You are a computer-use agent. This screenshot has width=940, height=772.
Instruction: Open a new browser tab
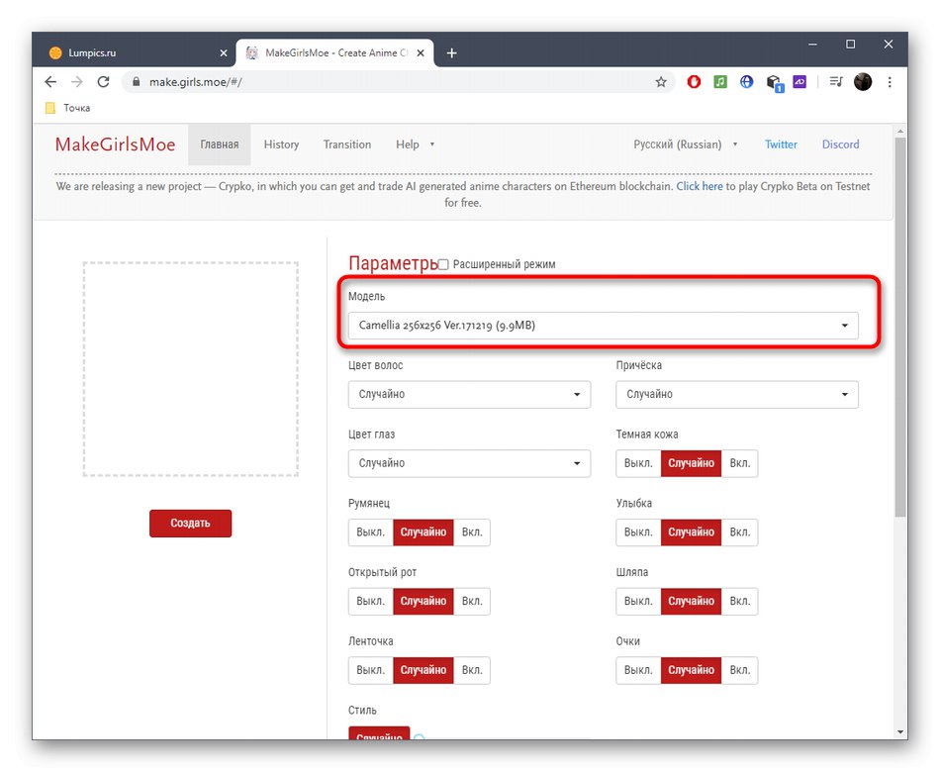point(451,53)
